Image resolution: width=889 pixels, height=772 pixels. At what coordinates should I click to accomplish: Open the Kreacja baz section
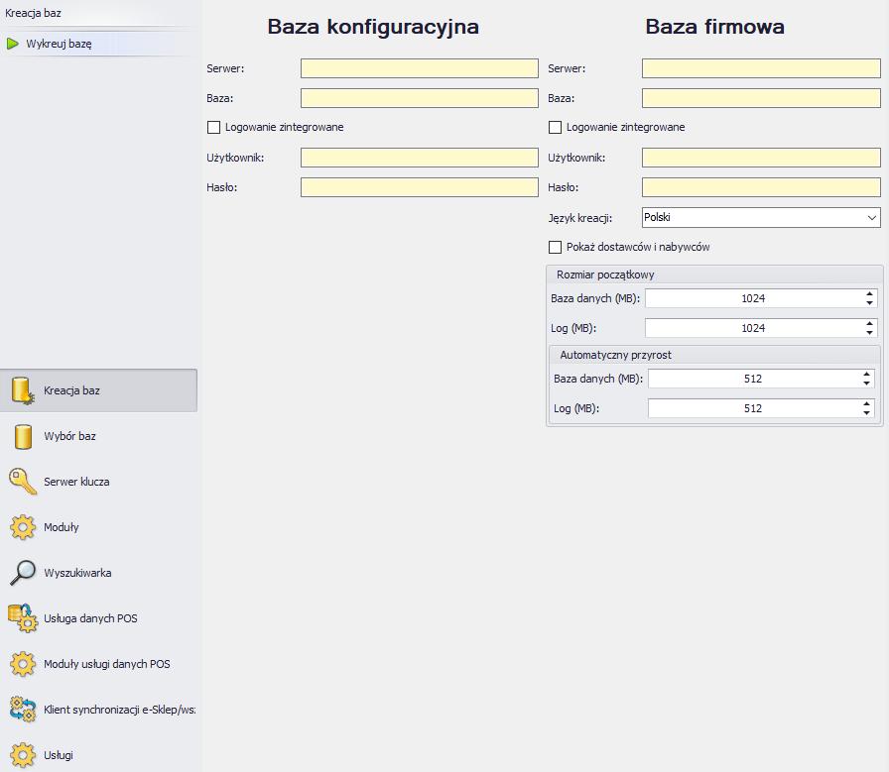point(98,390)
